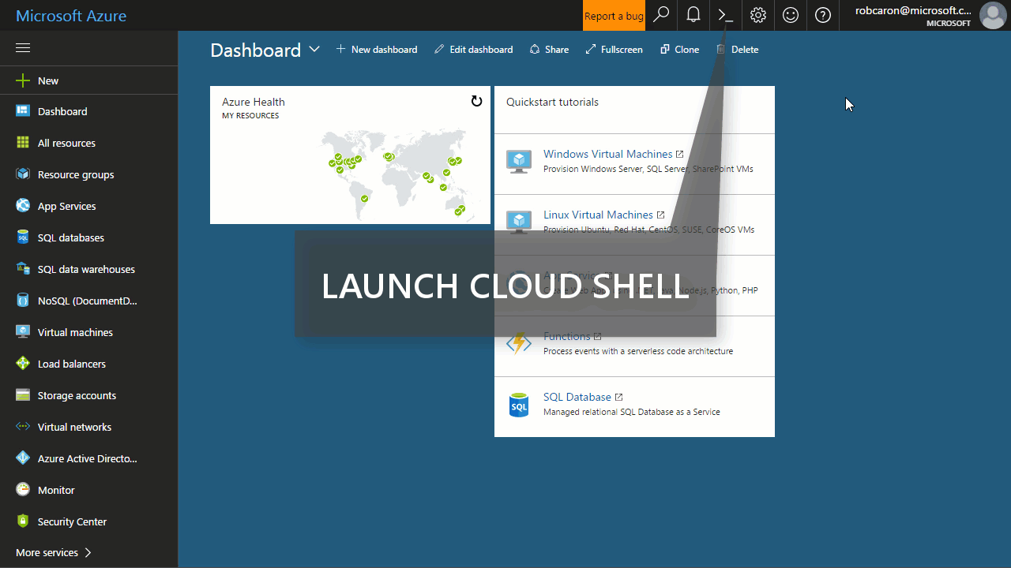Click the Quickstart tutorials heading
Viewport: 1011px width, 568px height.
[x=552, y=102]
